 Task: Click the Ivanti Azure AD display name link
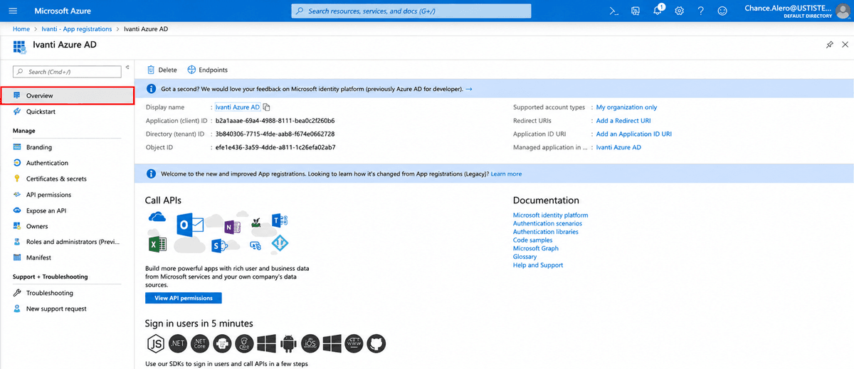tap(238, 107)
